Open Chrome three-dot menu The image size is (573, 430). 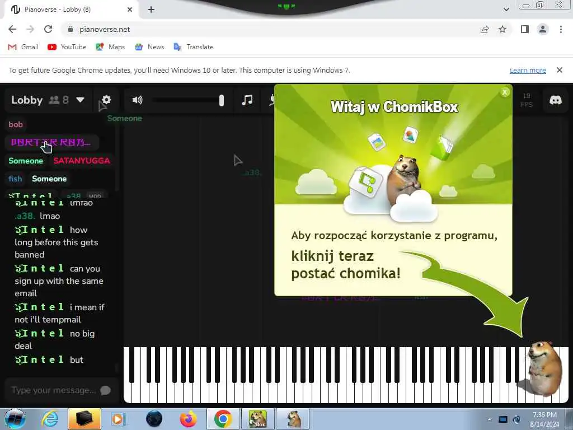(x=561, y=29)
